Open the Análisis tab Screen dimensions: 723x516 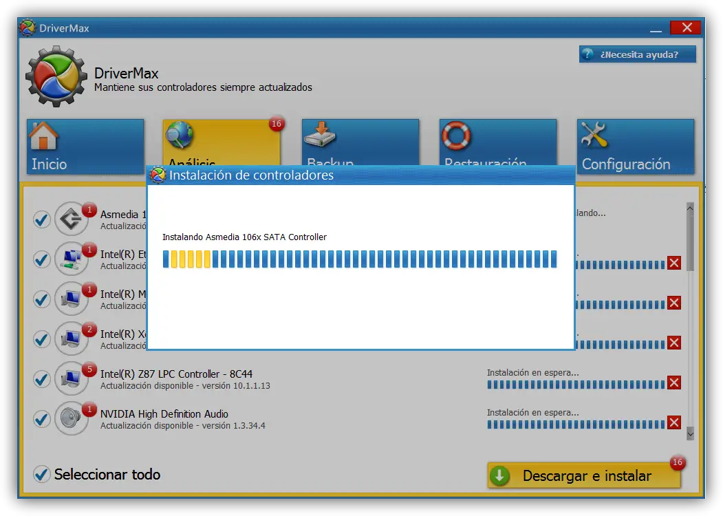pos(222,142)
